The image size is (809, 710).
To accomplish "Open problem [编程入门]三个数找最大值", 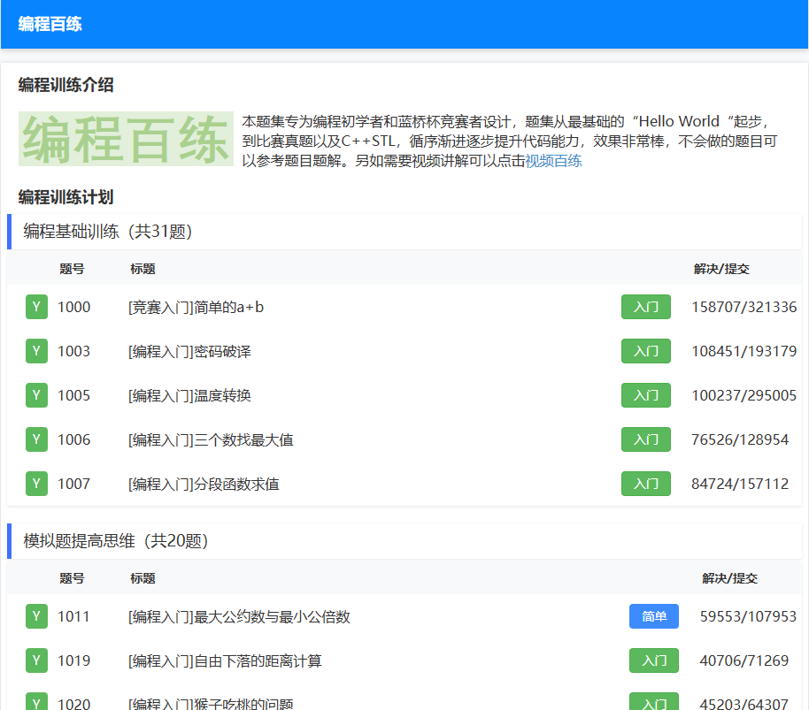I will pyautogui.click(x=211, y=440).
